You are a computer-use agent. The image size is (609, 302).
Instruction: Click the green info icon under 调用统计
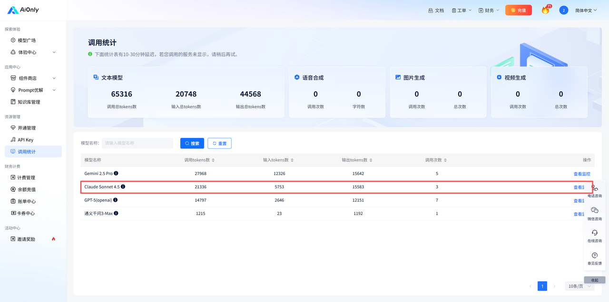90,54
